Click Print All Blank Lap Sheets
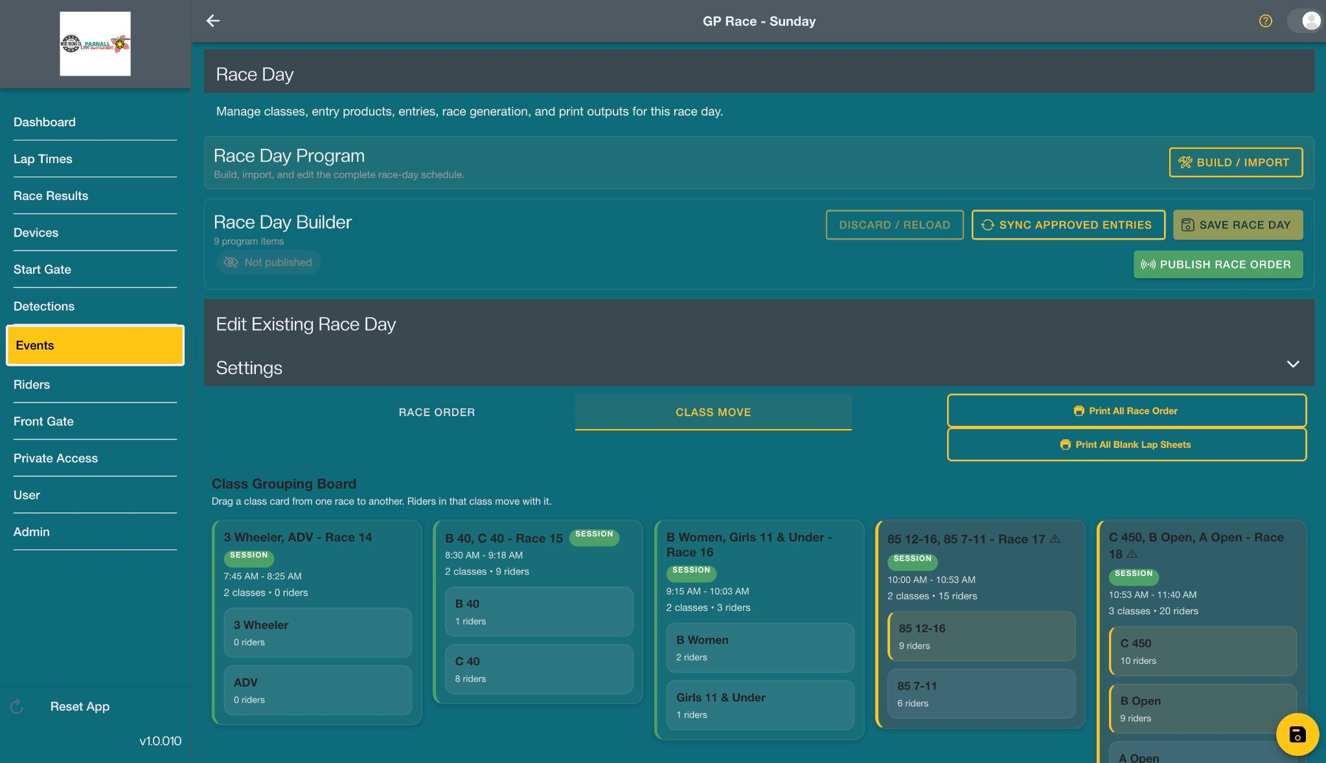 (1126, 445)
